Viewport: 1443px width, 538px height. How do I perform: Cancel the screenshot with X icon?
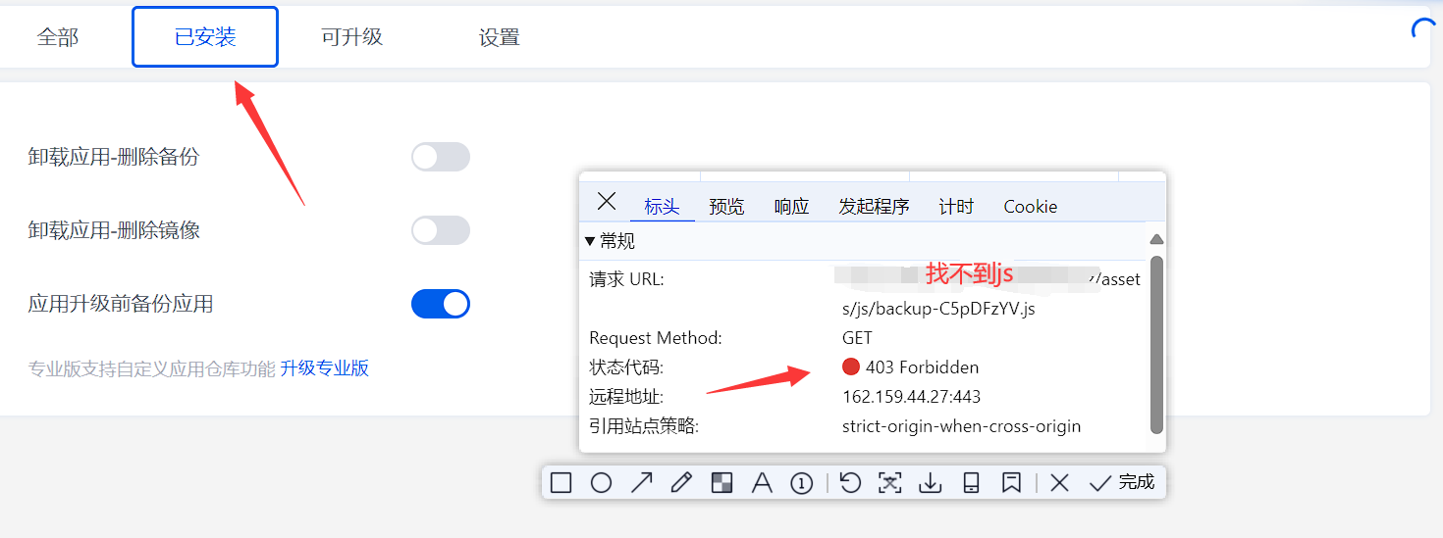pos(1059,482)
